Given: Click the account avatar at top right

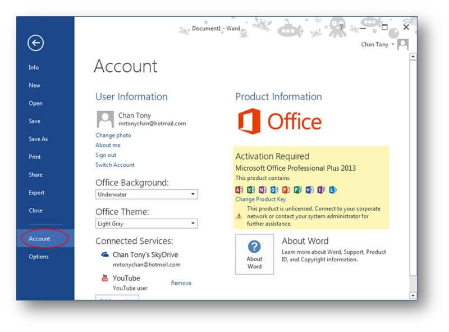Looking at the screenshot, I should pyautogui.click(x=403, y=44).
